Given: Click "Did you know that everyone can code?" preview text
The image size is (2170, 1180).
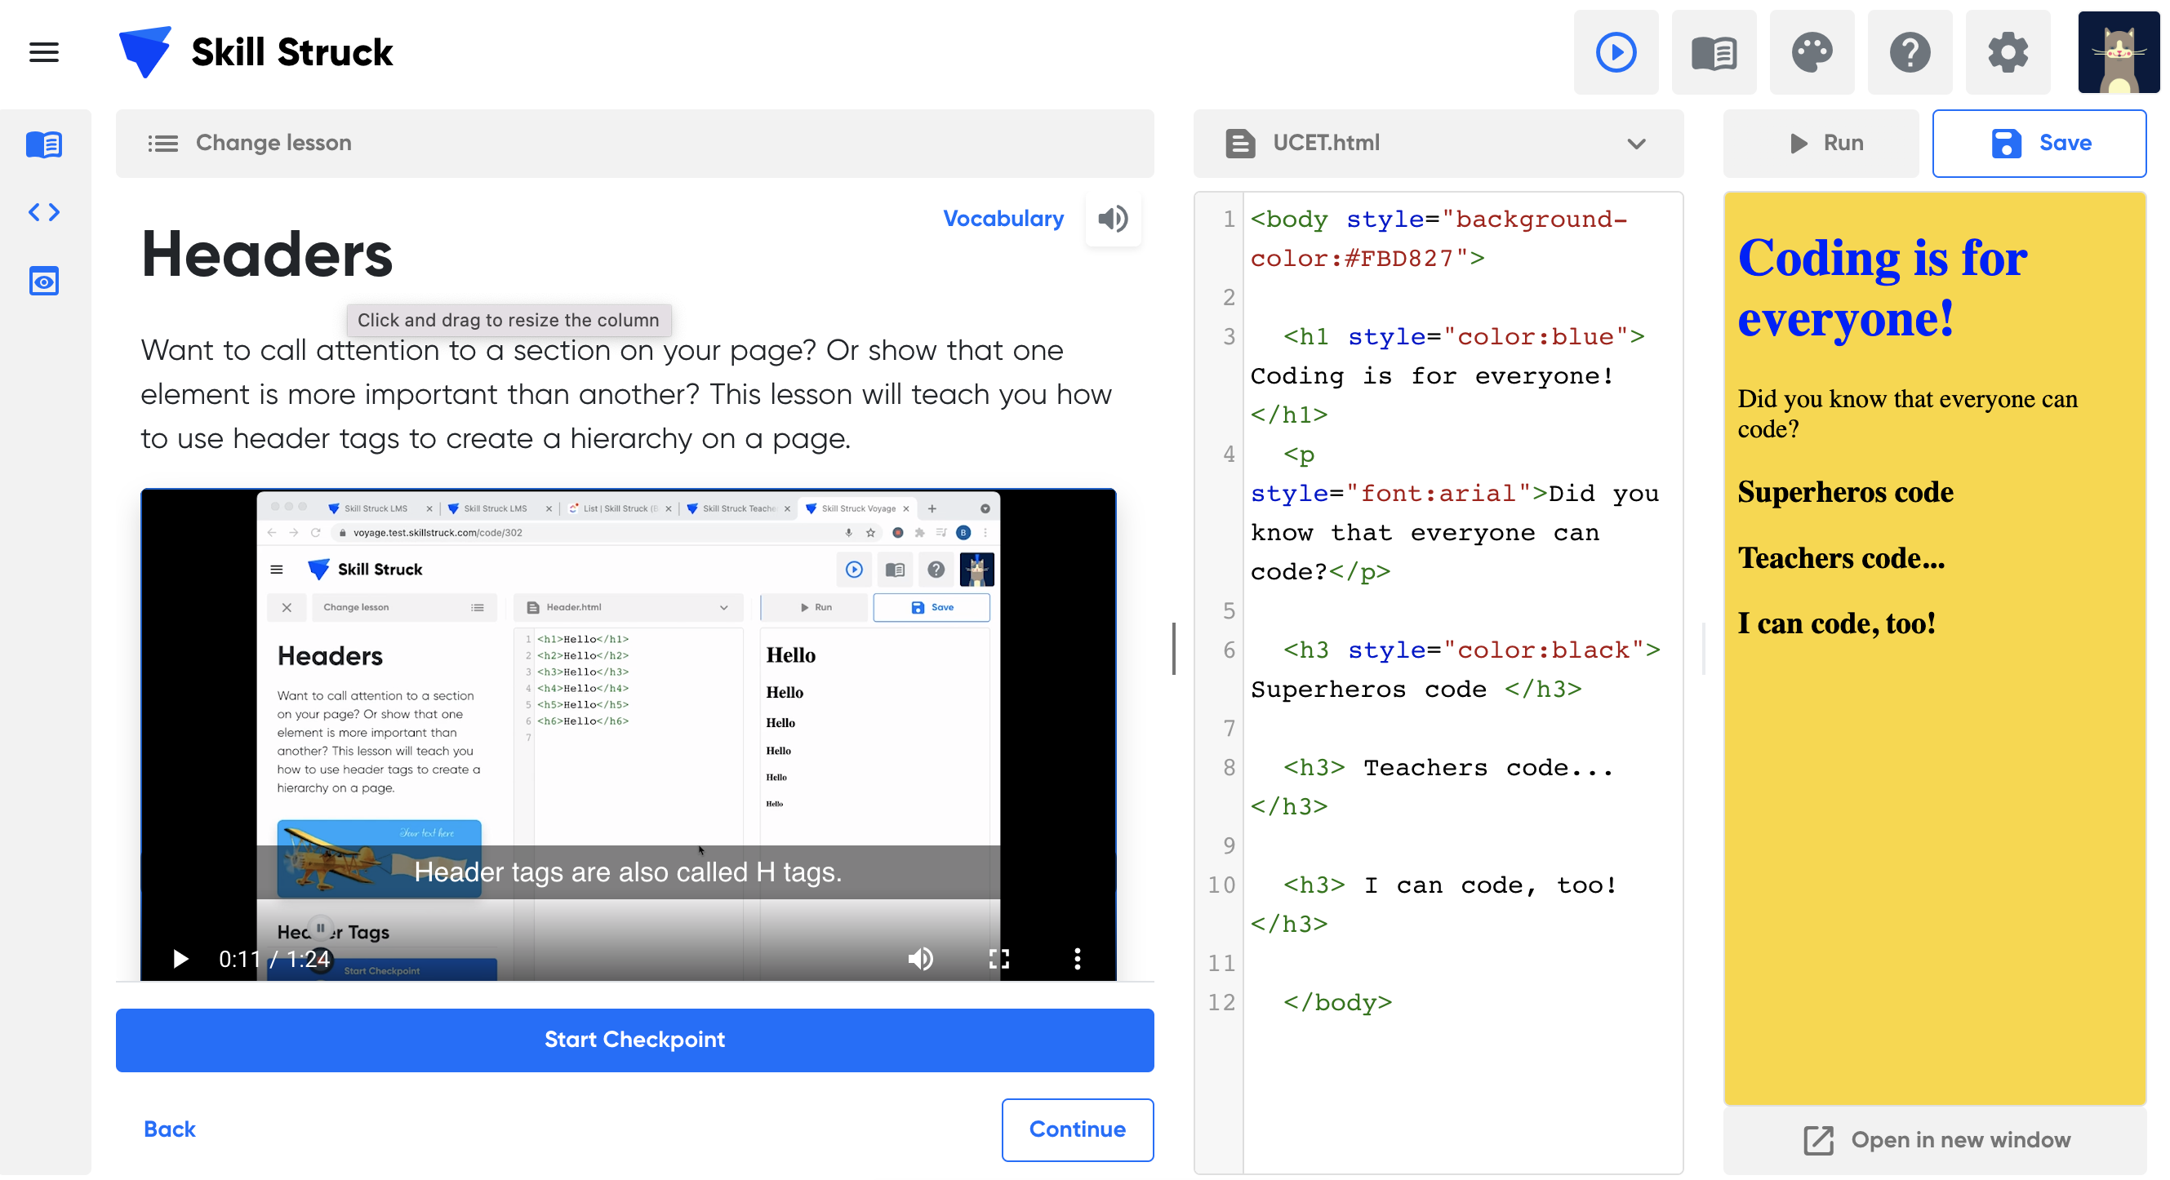Looking at the screenshot, I should tap(1907, 414).
